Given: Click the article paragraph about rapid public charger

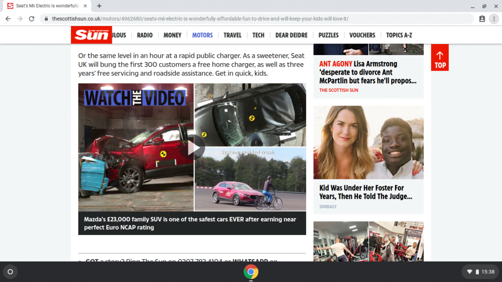Looking at the screenshot, I should point(191,65).
